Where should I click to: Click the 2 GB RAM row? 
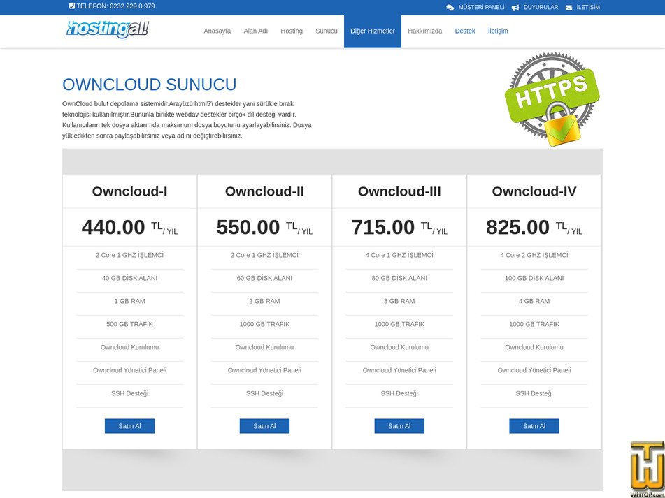tap(264, 301)
